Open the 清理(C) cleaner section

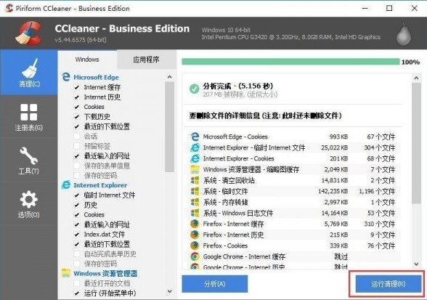coord(29,73)
